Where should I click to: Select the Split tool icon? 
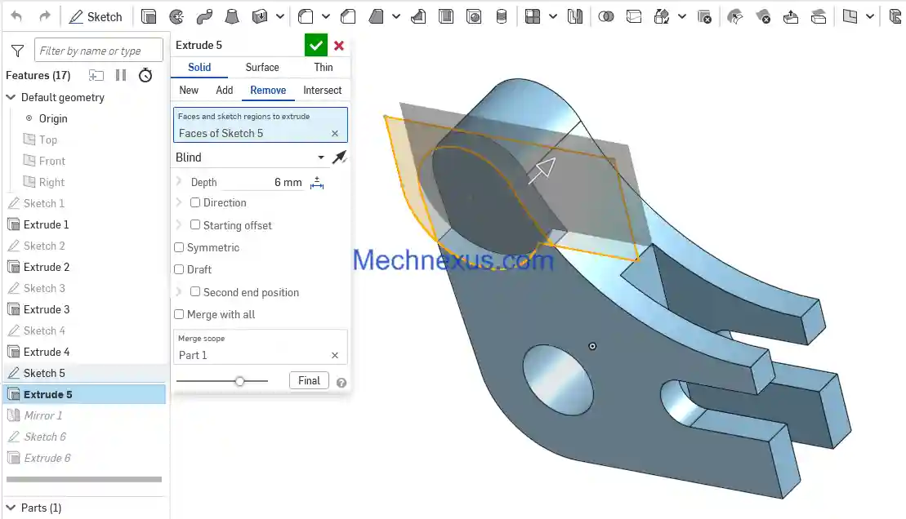634,17
